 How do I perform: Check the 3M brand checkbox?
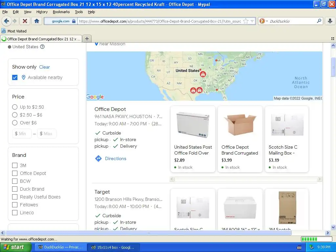(15, 165)
